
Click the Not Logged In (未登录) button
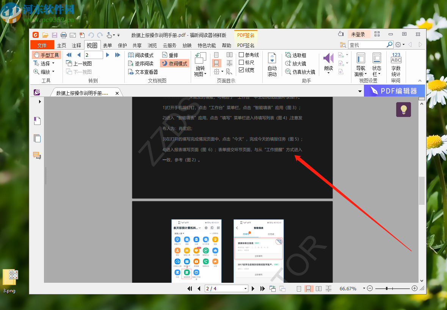358,34
